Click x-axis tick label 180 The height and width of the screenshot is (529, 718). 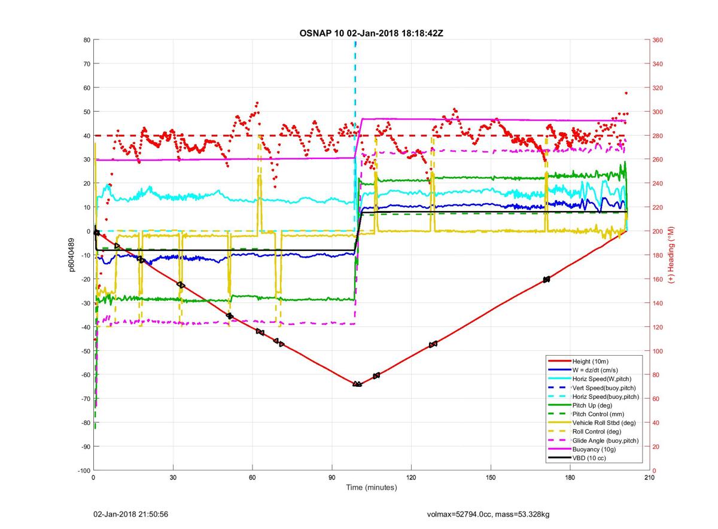click(570, 478)
